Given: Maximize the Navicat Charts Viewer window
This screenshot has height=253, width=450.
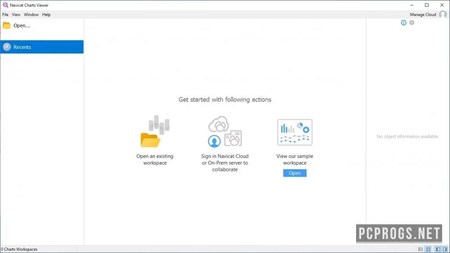Looking at the screenshot, I should pos(427,5).
